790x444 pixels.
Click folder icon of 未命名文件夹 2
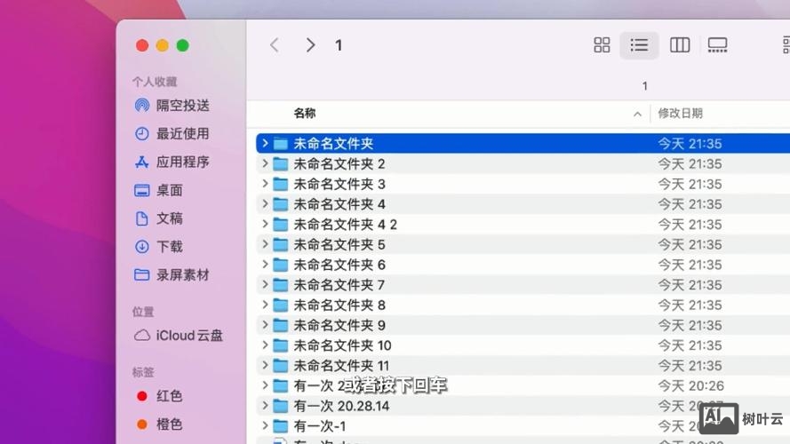point(281,163)
